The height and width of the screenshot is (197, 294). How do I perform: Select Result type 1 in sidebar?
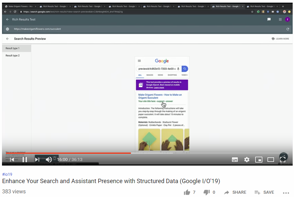17,48
